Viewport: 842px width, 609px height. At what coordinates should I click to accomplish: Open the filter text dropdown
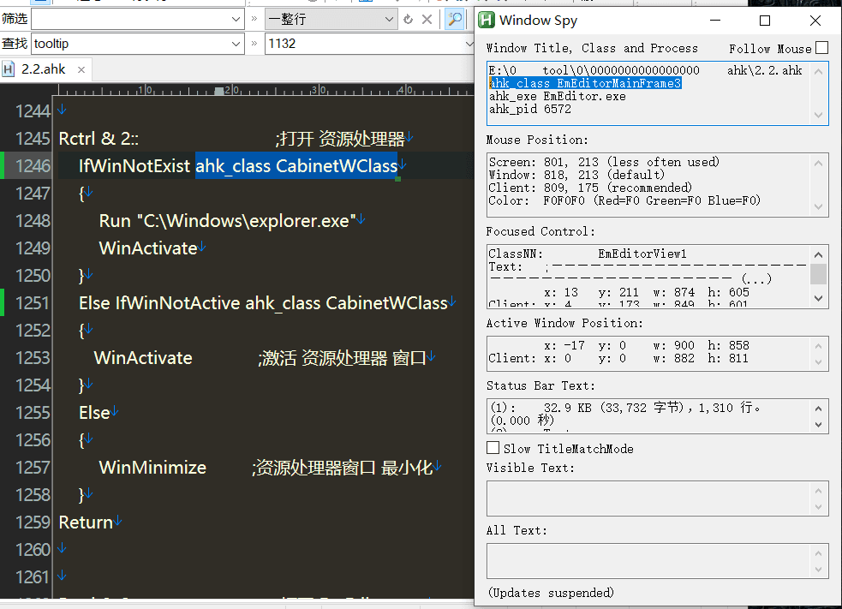pos(236,19)
